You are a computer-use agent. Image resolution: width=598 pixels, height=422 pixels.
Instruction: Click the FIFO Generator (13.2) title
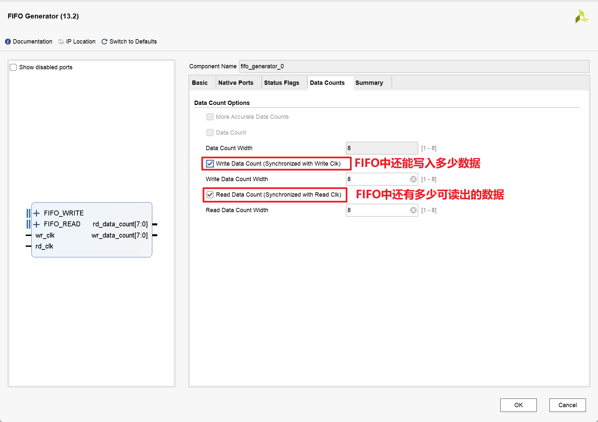coord(43,16)
